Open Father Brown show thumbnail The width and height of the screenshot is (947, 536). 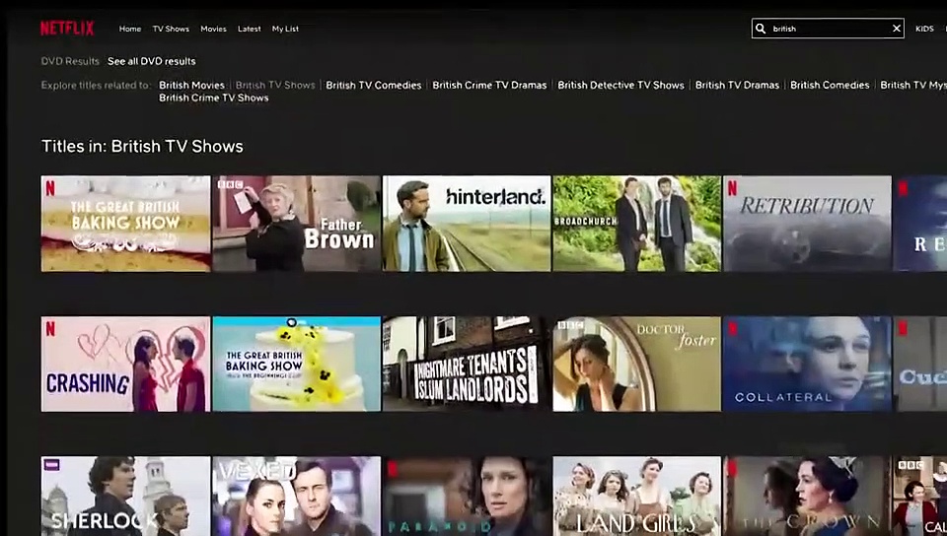[x=296, y=224]
